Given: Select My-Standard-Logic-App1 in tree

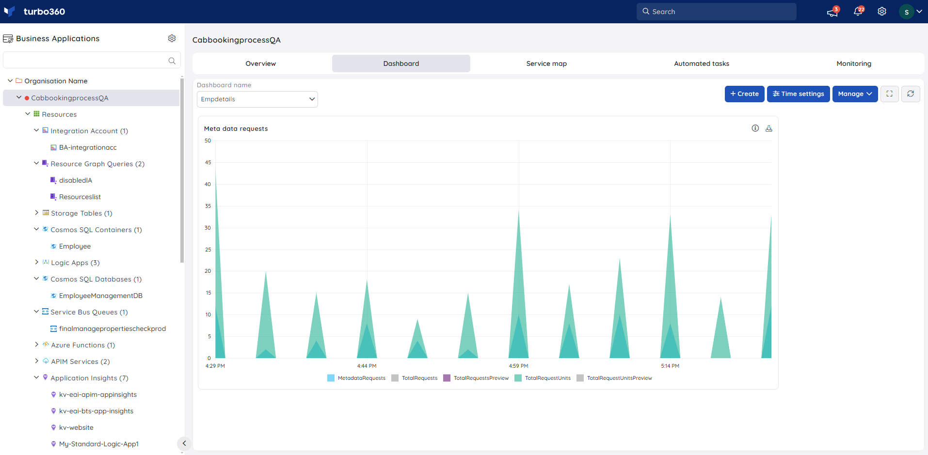Looking at the screenshot, I should pyautogui.click(x=99, y=444).
